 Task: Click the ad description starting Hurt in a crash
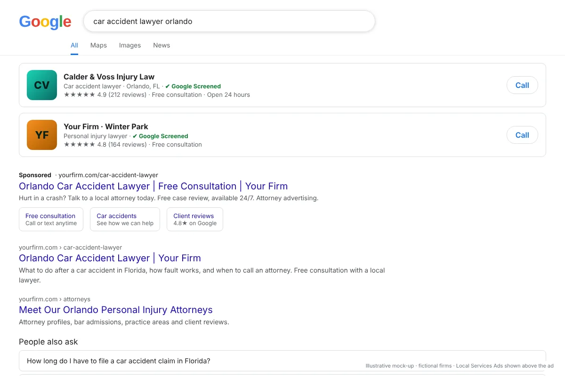tap(169, 198)
